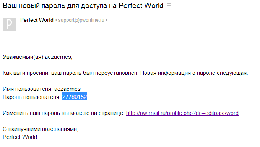Click the closing line С наилучшими пожеланиями
This screenshot has width=260, height=147.
pyautogui.click(x=41, y=129)
